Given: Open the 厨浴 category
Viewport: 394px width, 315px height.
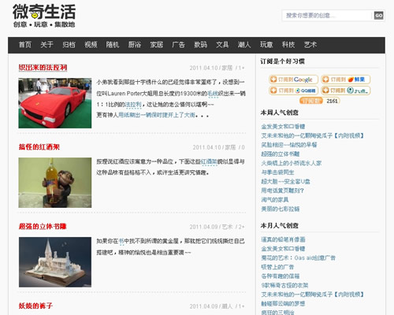Looking at the screenshot, I should click(135, 45).
